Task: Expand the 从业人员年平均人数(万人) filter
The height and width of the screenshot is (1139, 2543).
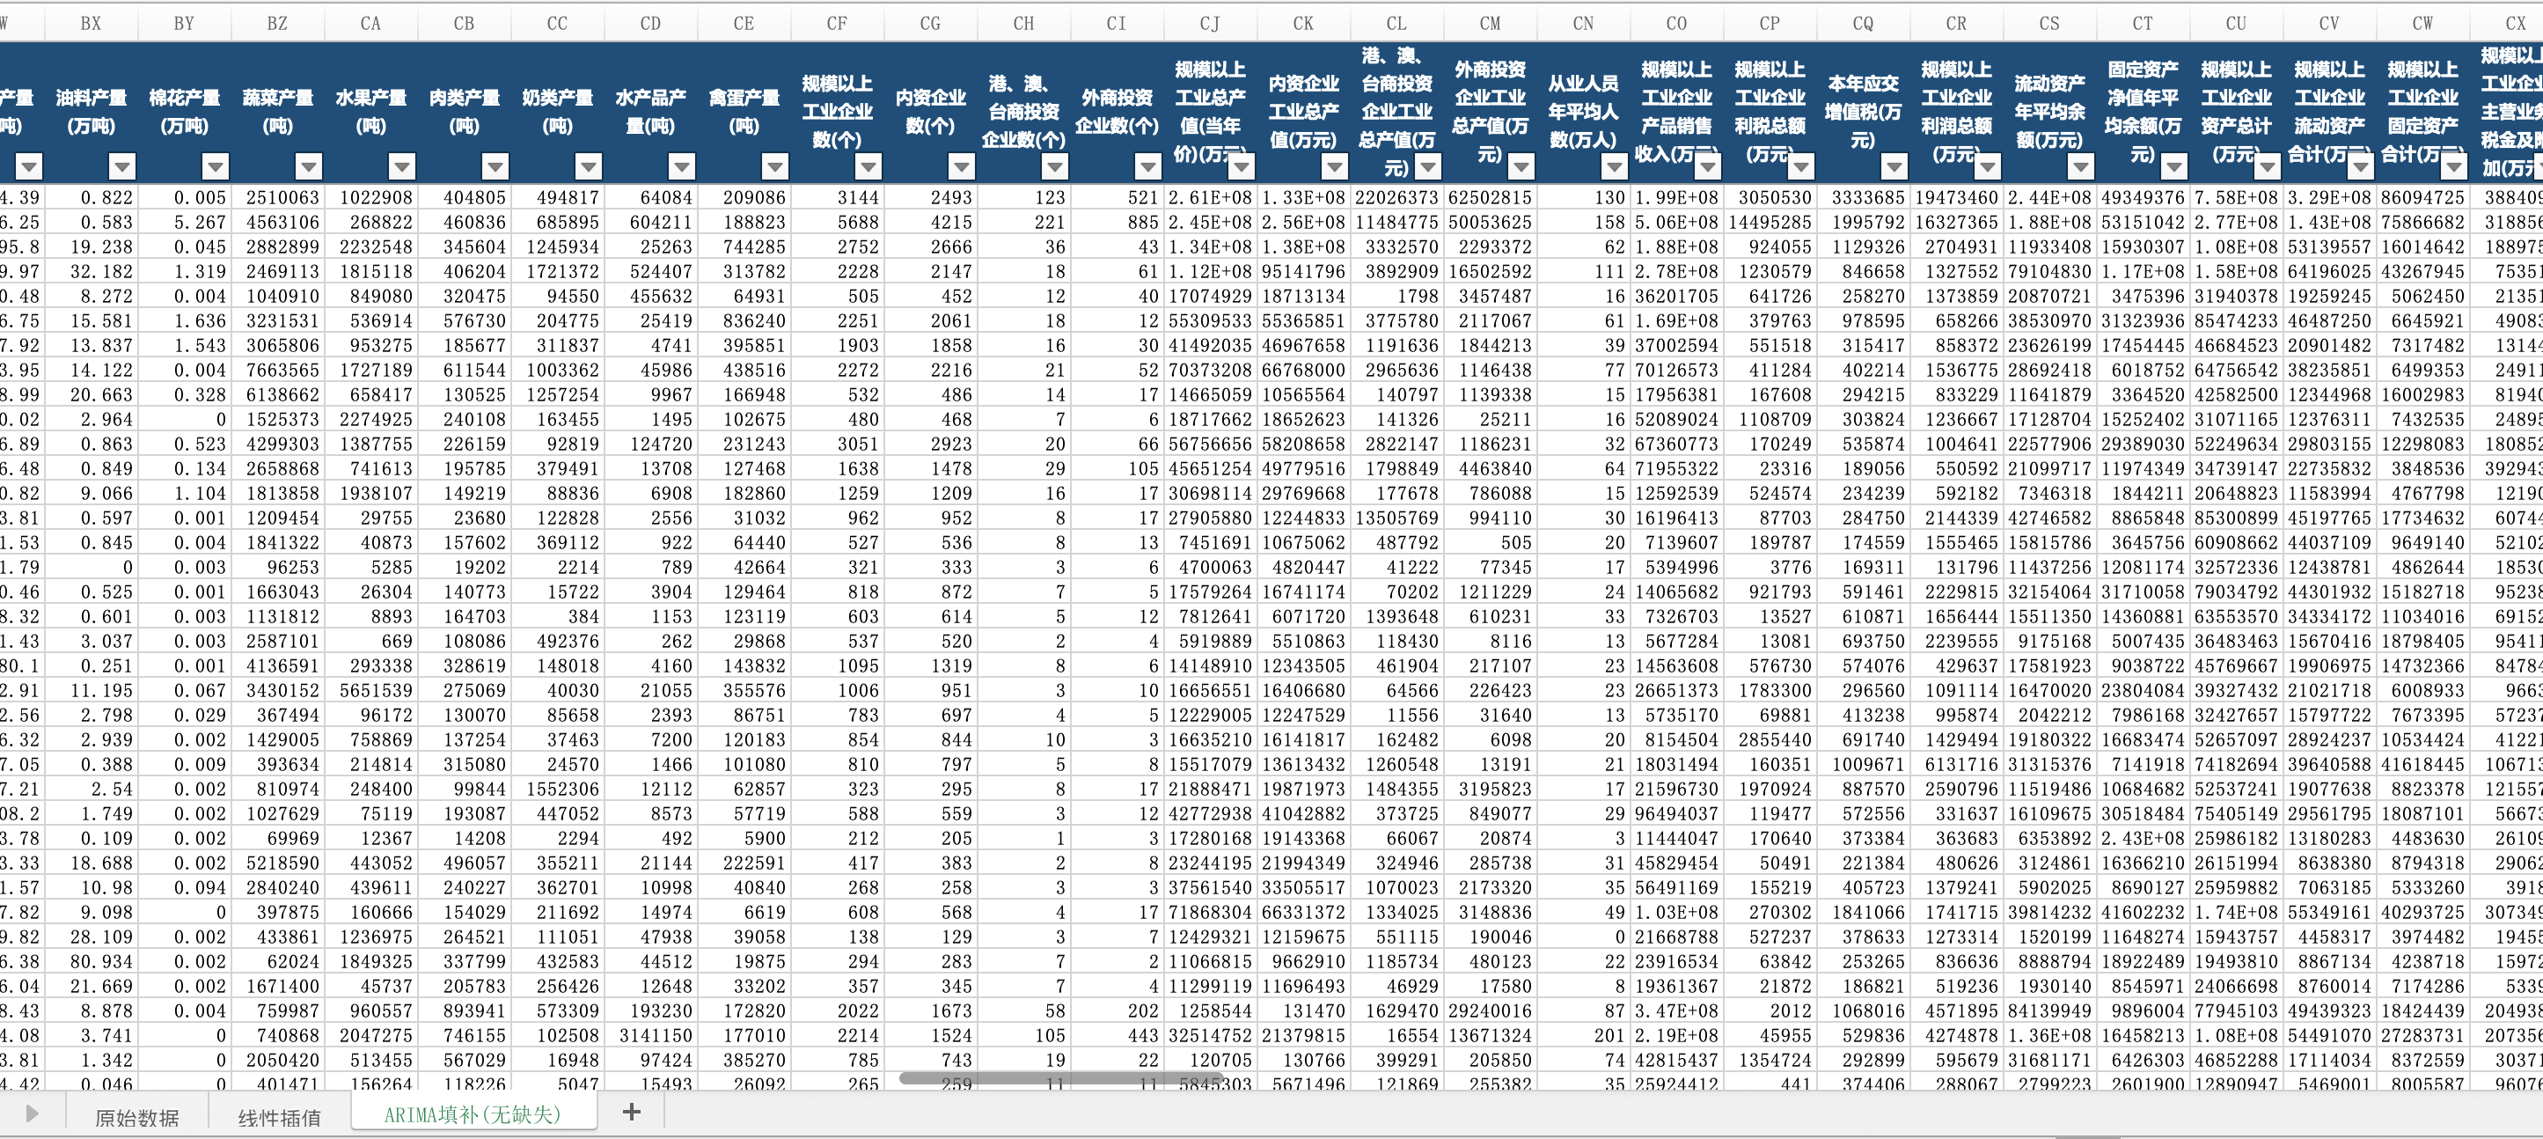Action: point(1614,166)
